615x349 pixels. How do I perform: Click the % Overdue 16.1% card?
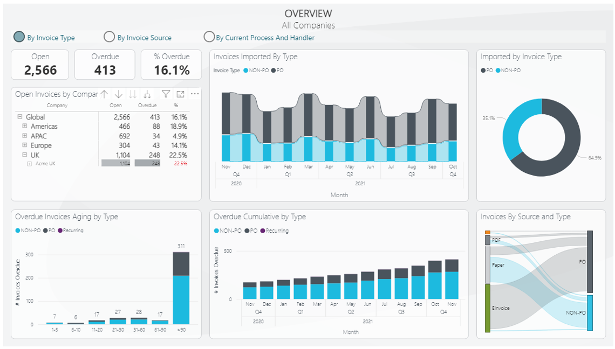coord(172,65)
